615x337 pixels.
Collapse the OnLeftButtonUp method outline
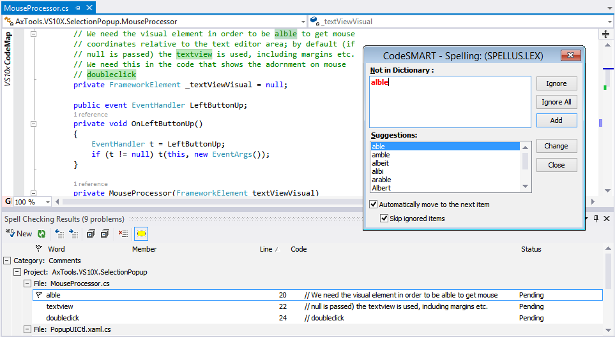(x=33, y=124)
